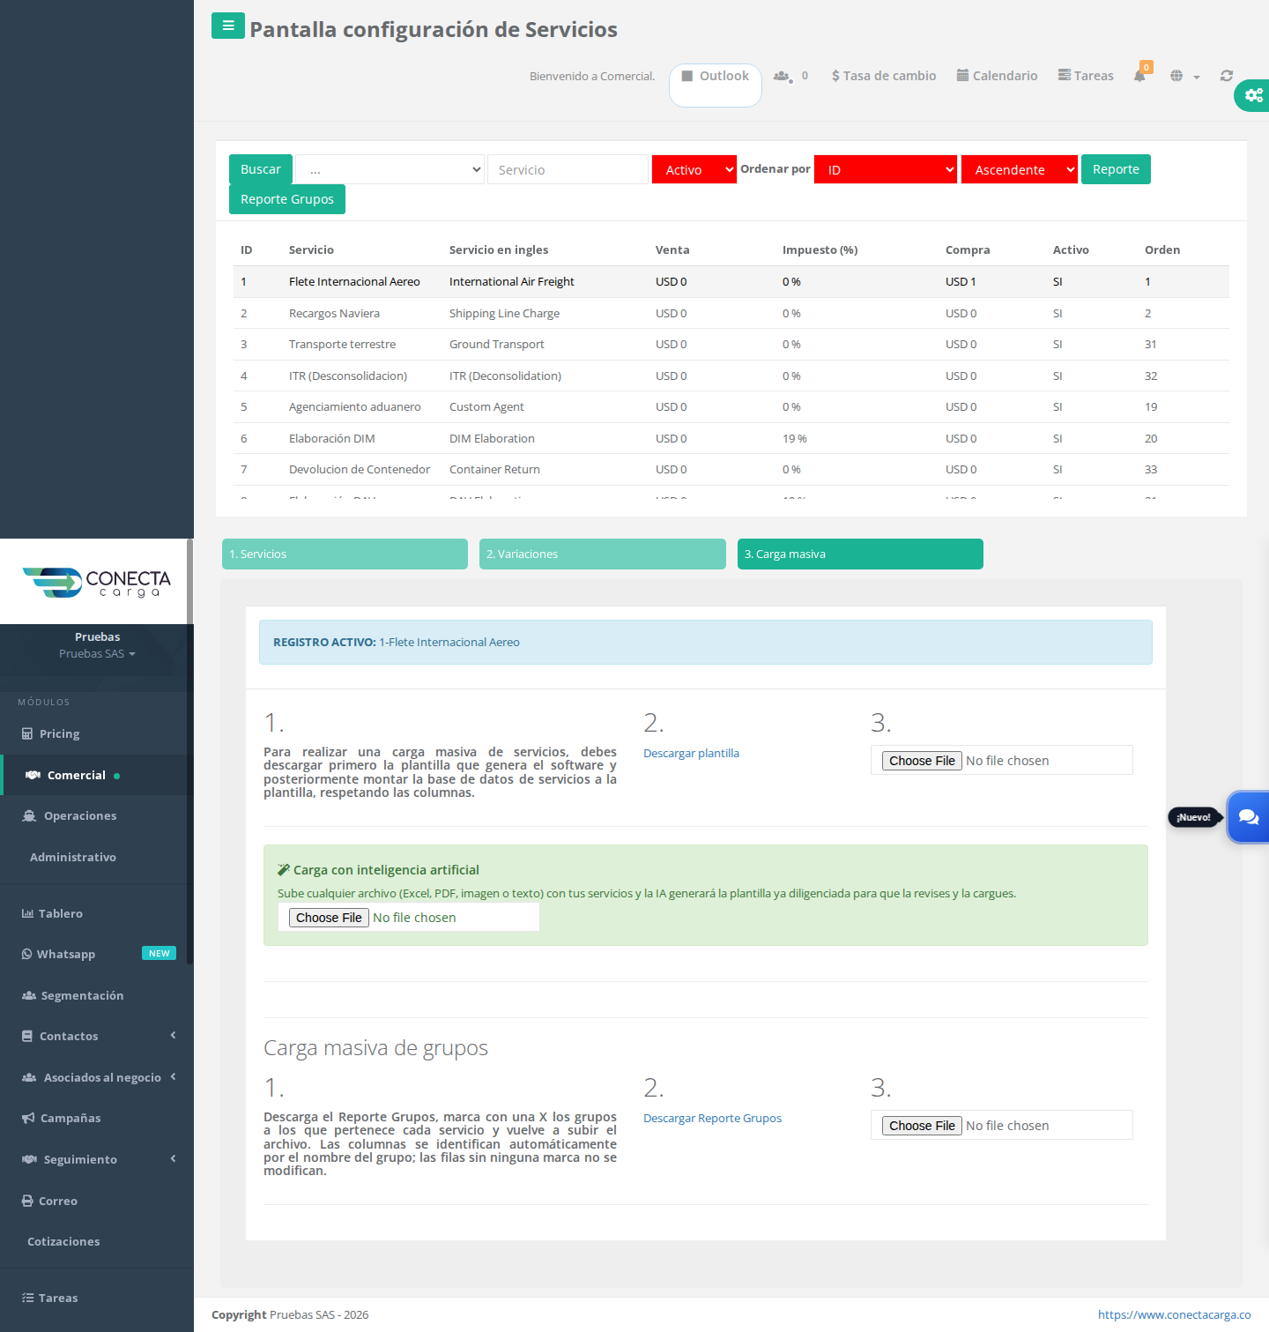This screenshot has width=1269, height=1332.
Task: Open Tareas link in top header
Action: 1086,76
